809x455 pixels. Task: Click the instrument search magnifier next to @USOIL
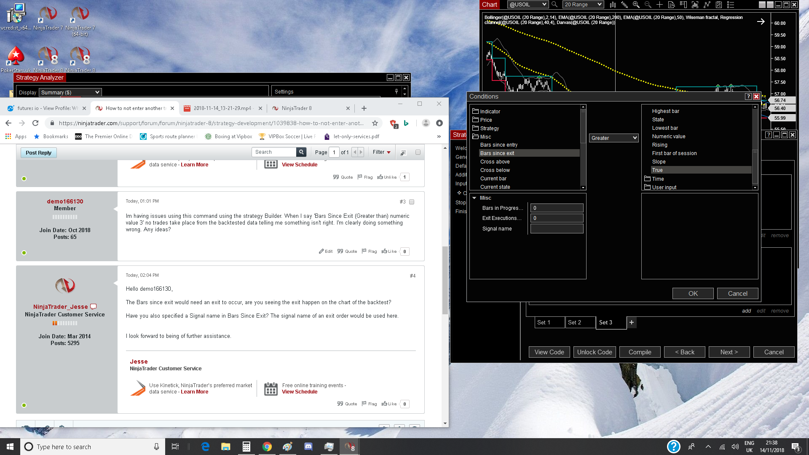click(555, 5)
